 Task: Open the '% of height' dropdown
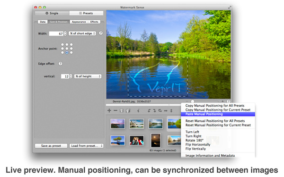coord(88,76)
